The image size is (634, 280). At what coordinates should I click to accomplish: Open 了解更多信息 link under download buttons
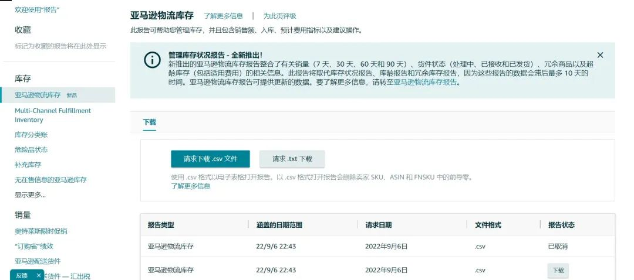pyautogui.click(x=191, y=186)
